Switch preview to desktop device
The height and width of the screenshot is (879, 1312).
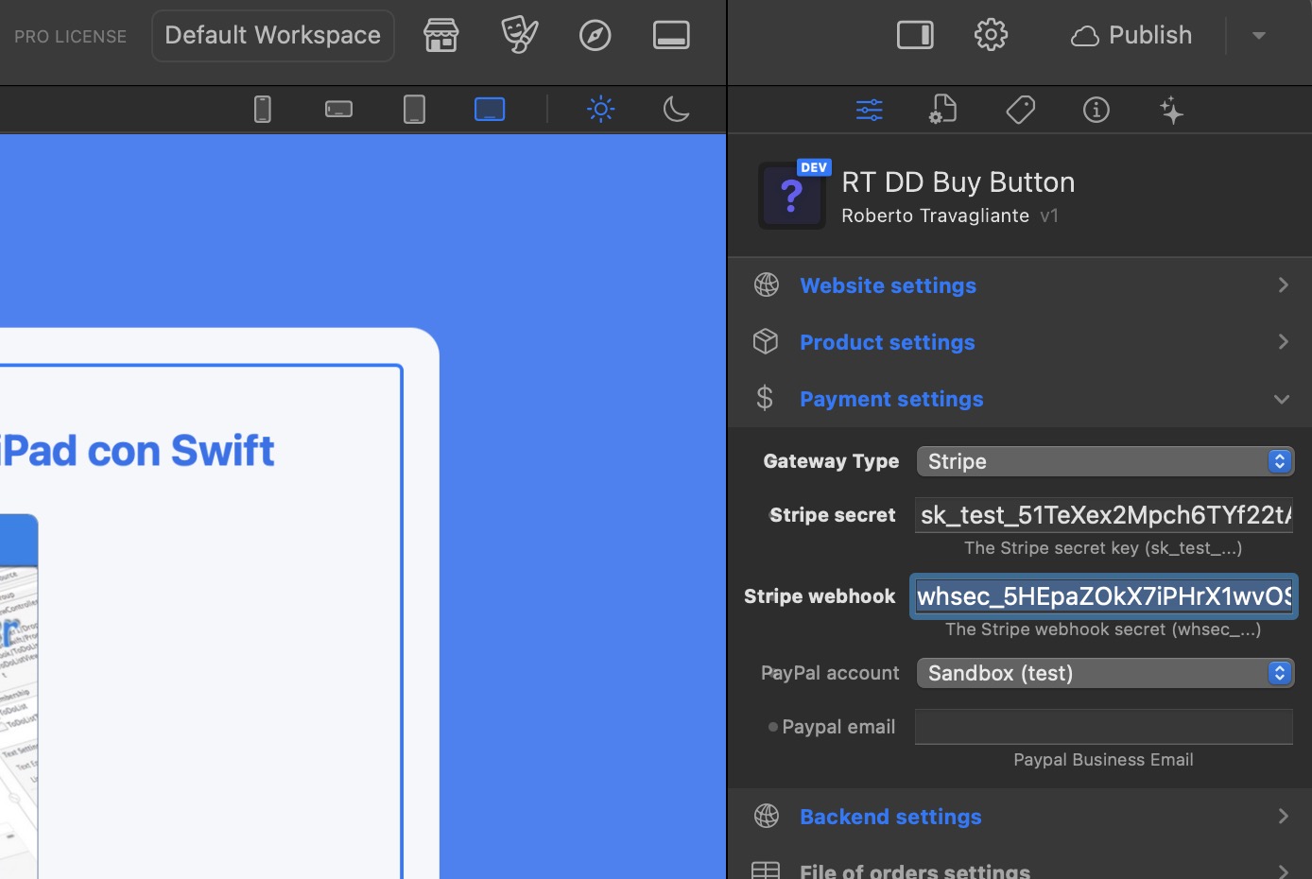(490, 110)
